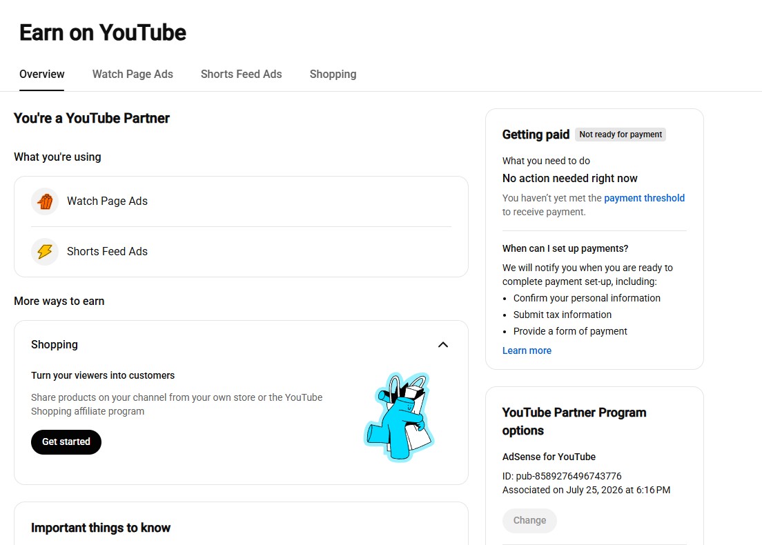The image size is (762, 545).
Task: Click the Shopping card header
Action: tap(241, 345)
